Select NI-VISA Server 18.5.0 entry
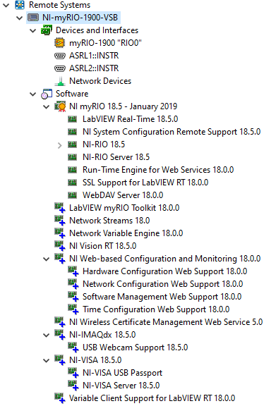Screen dimensions: 271x406 point(121,386)
